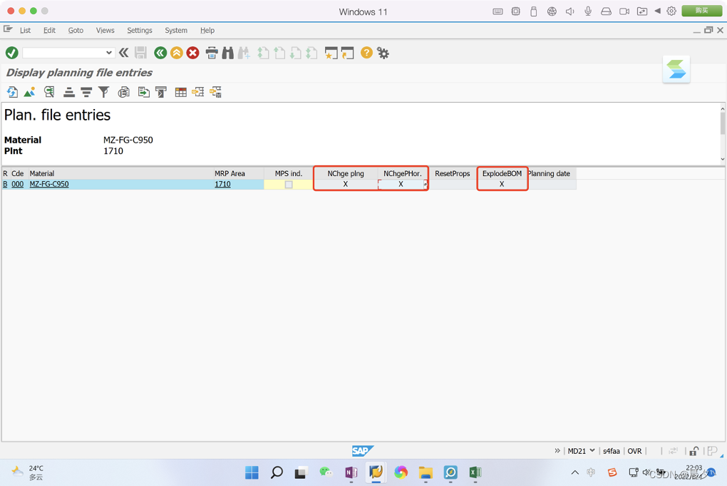Click the Customize local layout gear icon
Viewport: 727px width, 486px height.
[383, 53]
